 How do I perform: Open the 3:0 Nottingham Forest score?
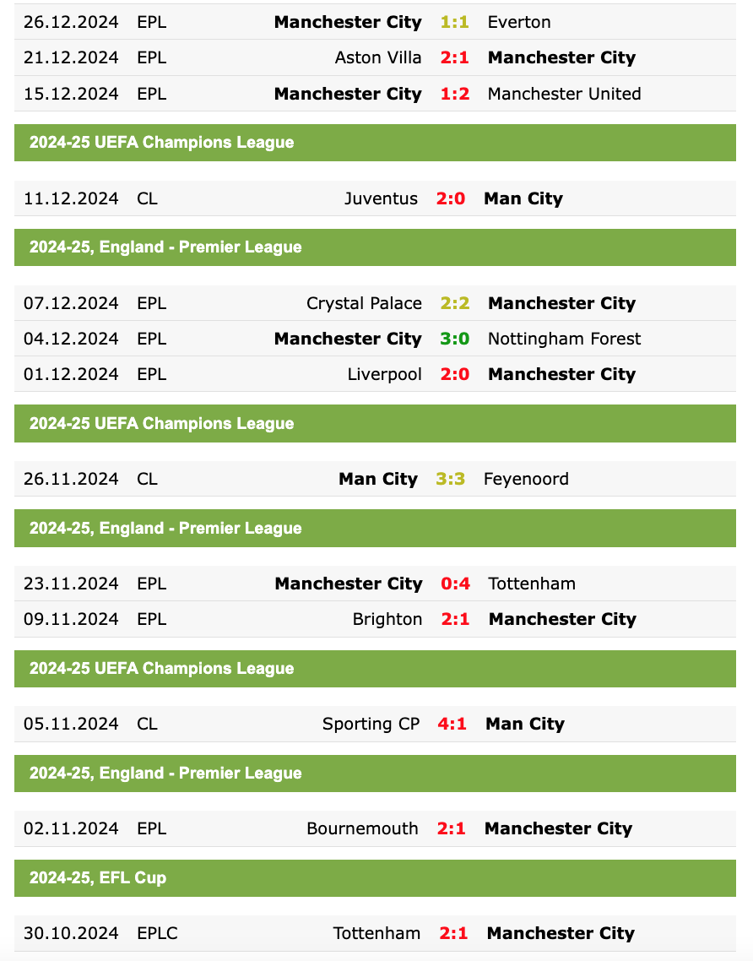tap(455, 339)
